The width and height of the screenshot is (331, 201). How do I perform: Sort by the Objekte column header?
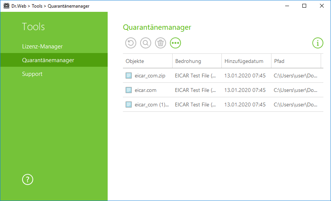point(148,61)
